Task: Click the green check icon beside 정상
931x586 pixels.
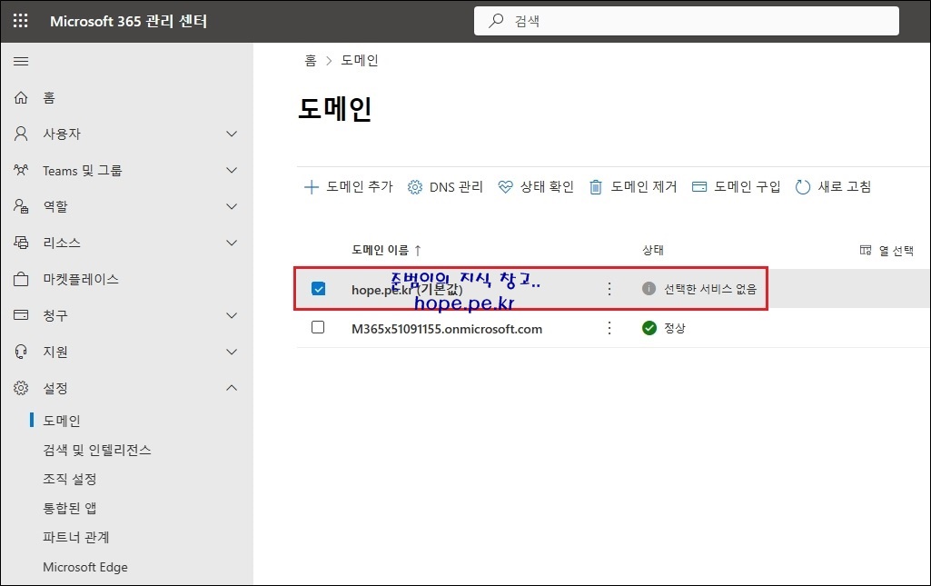Action: pyautogui.click(x=649, y=328)
